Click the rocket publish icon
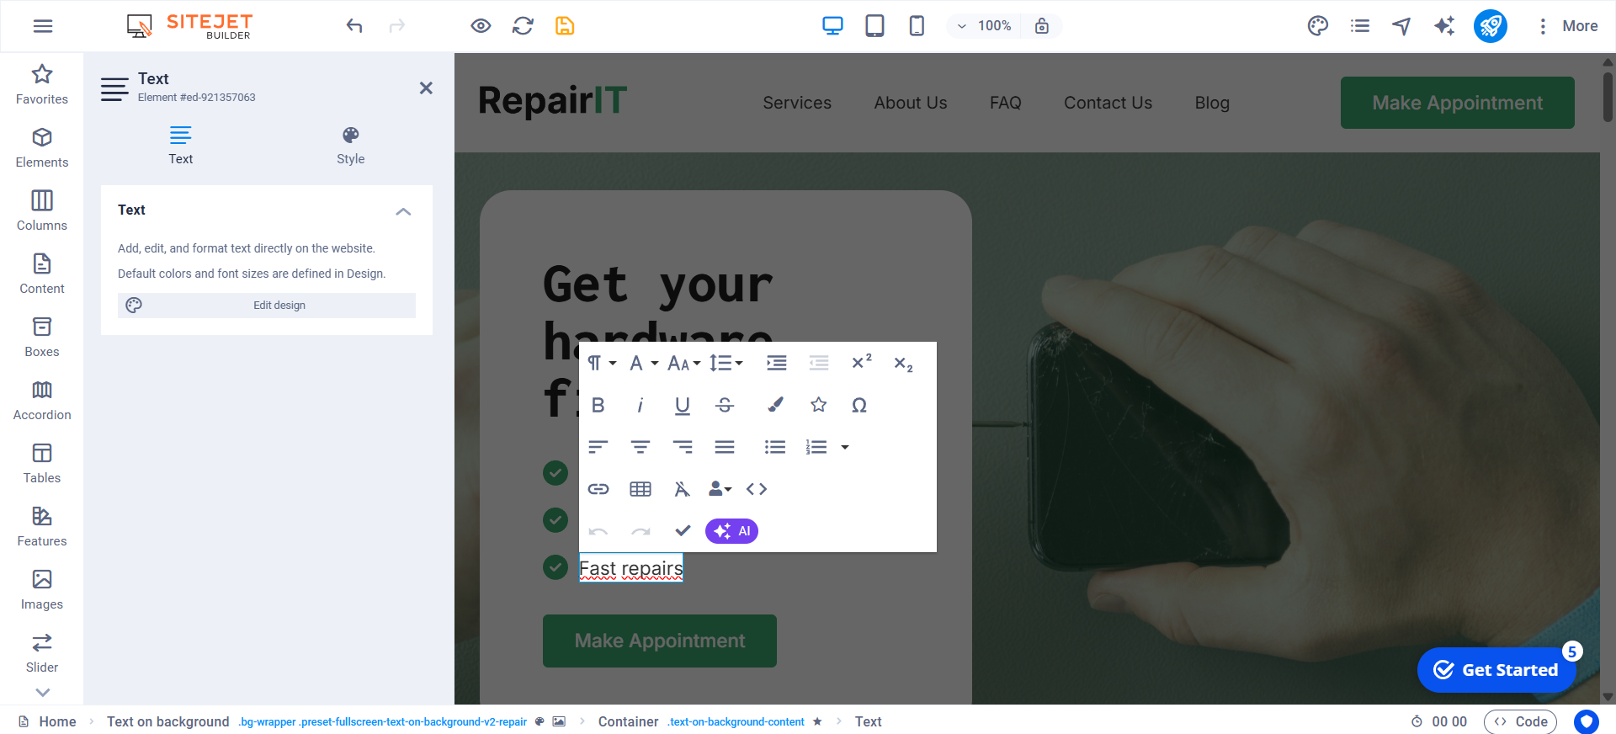This screenshot has width=1616, height=734. click(x=1490, y=26)
